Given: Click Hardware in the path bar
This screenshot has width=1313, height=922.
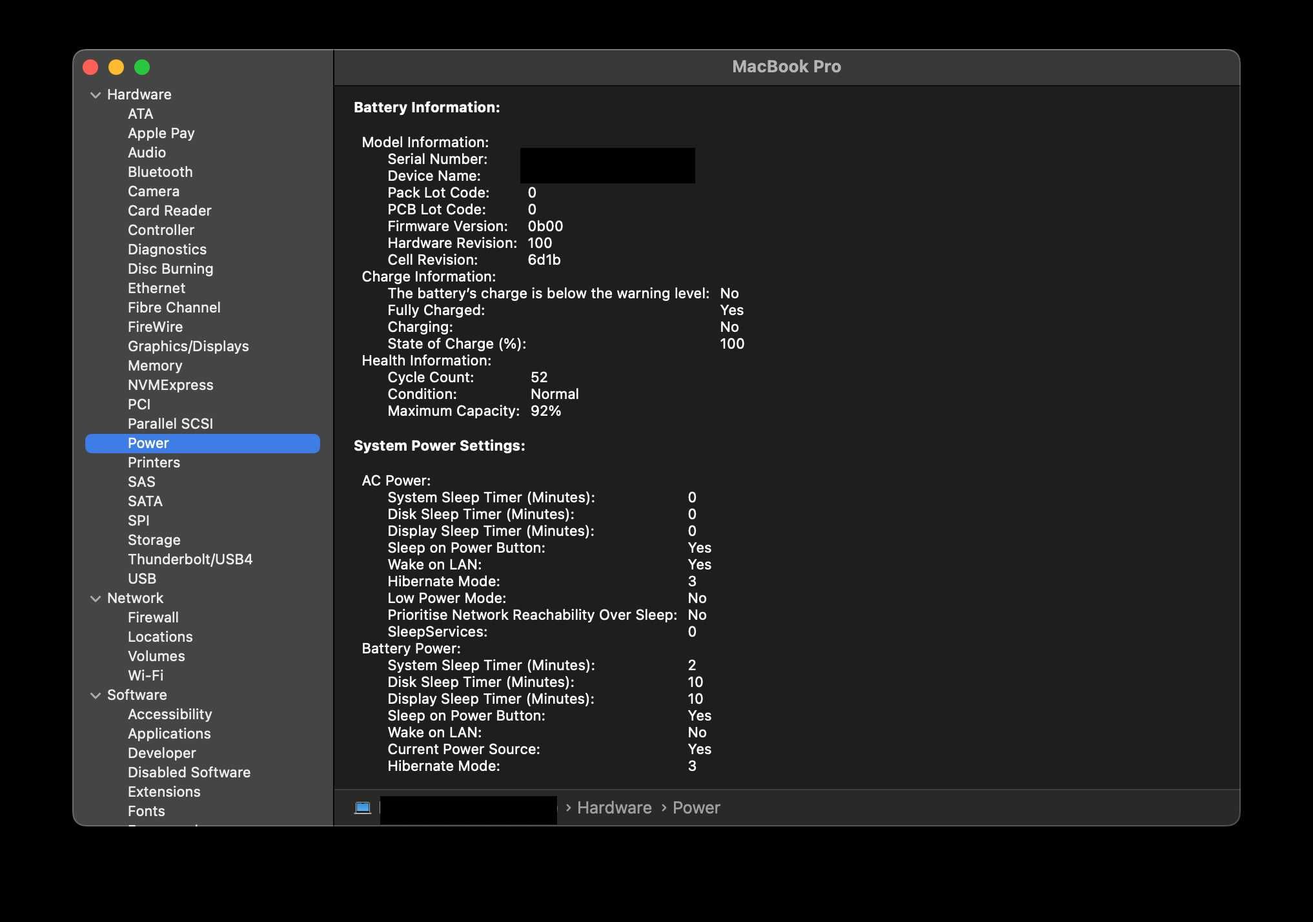Looking at the screenshot, I should click(615, 808).
